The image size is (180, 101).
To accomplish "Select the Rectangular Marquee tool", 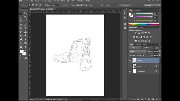I will tap(21, 13).
